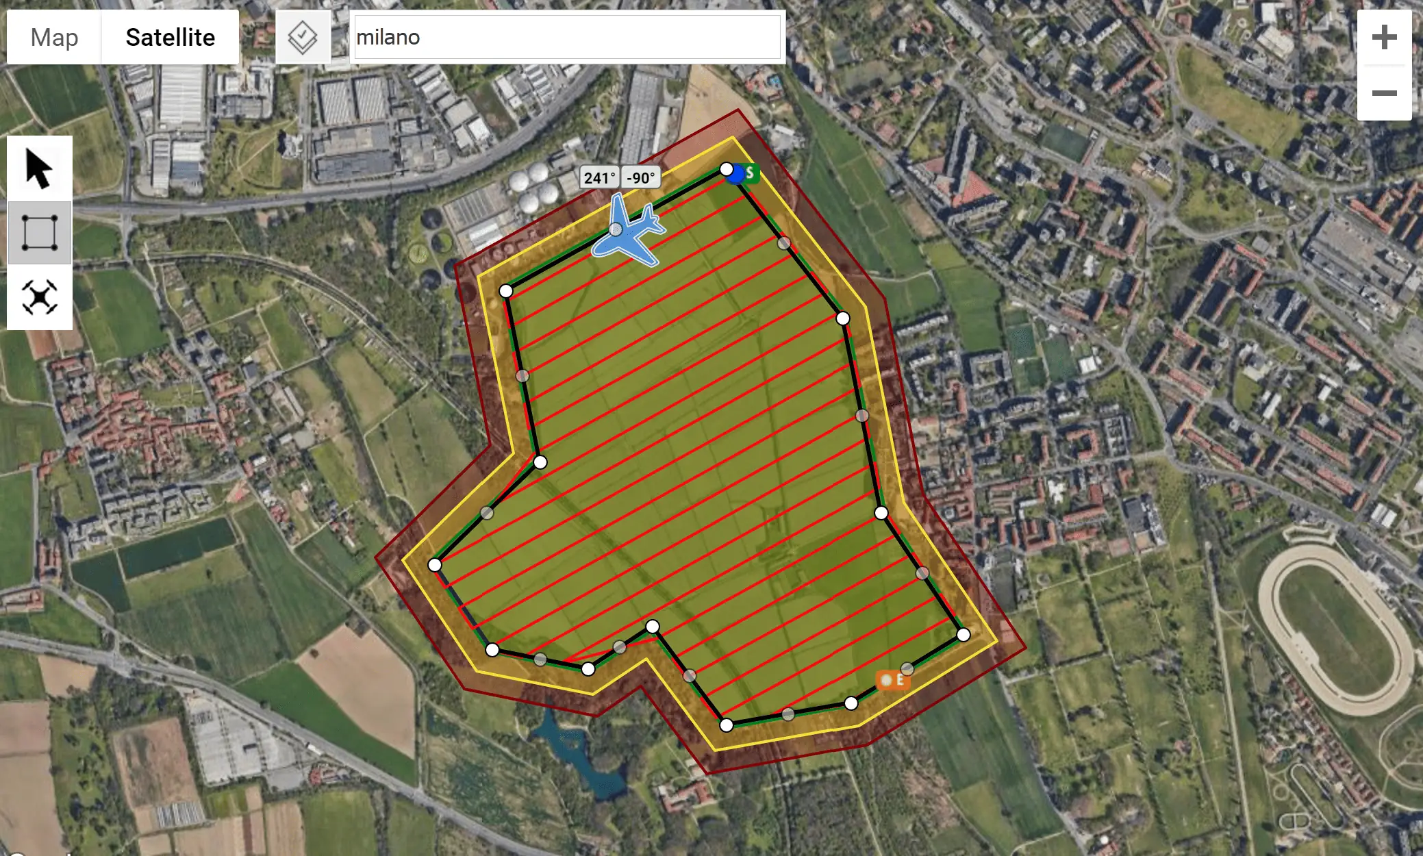Click the orange E end marker
The height and width of the screenshot is (856, 1423).
pyautogui.click(x=894, y=680)
